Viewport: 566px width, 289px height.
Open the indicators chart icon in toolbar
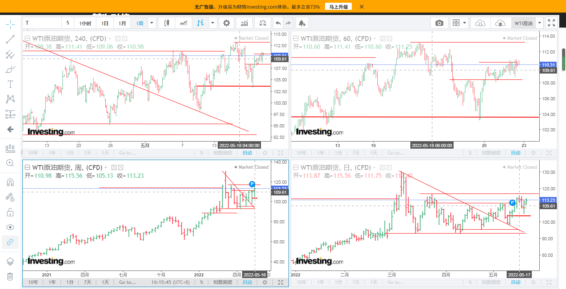coord(244,23)
